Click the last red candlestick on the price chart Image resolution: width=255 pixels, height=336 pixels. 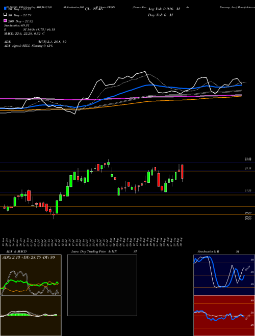click(x=182, y=172)
